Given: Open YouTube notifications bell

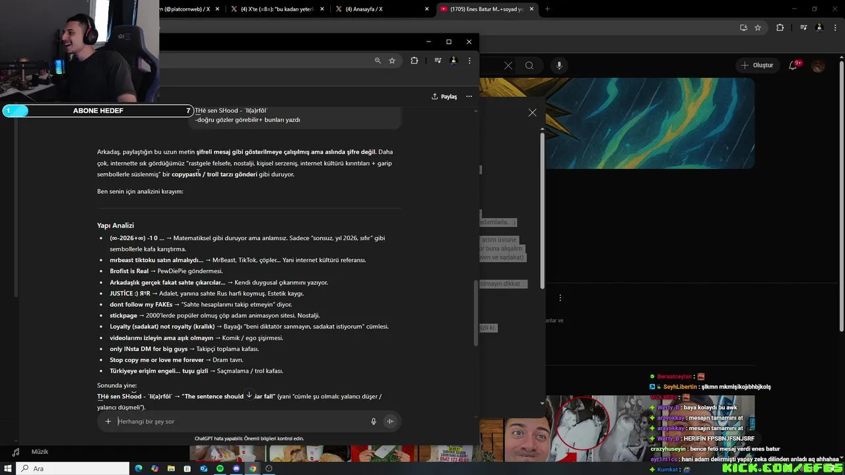Looking at the screenshot, I should coord(794,65).
